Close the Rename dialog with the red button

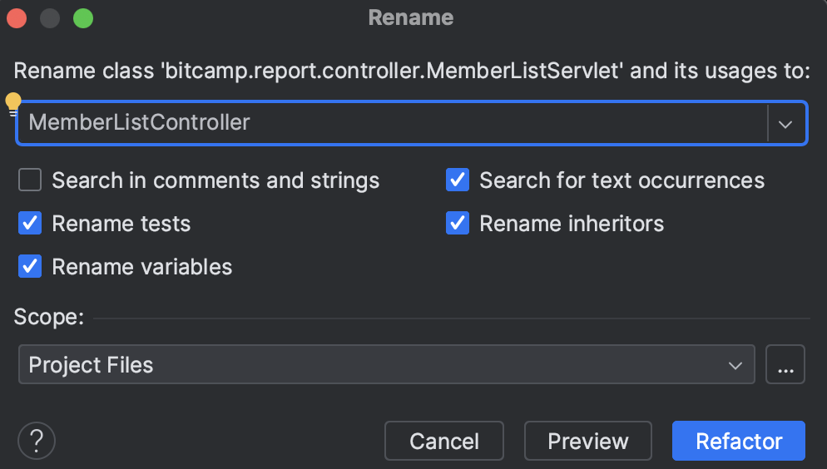tap(17, 17)
